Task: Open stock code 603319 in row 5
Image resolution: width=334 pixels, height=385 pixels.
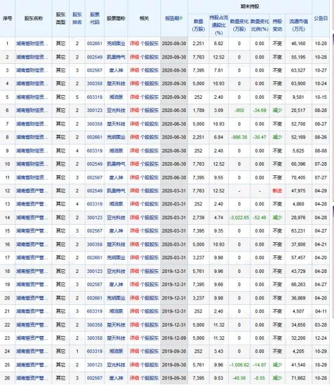Action: [x=95, y=97]
